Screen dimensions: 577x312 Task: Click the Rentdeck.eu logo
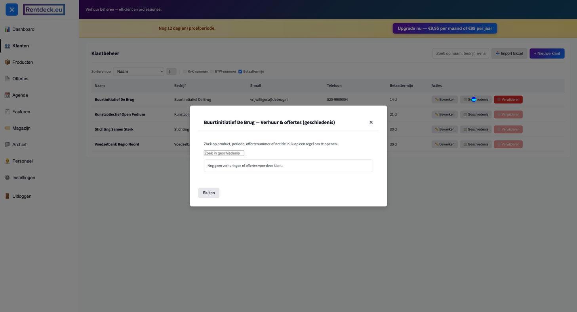[x=44, y=9]
